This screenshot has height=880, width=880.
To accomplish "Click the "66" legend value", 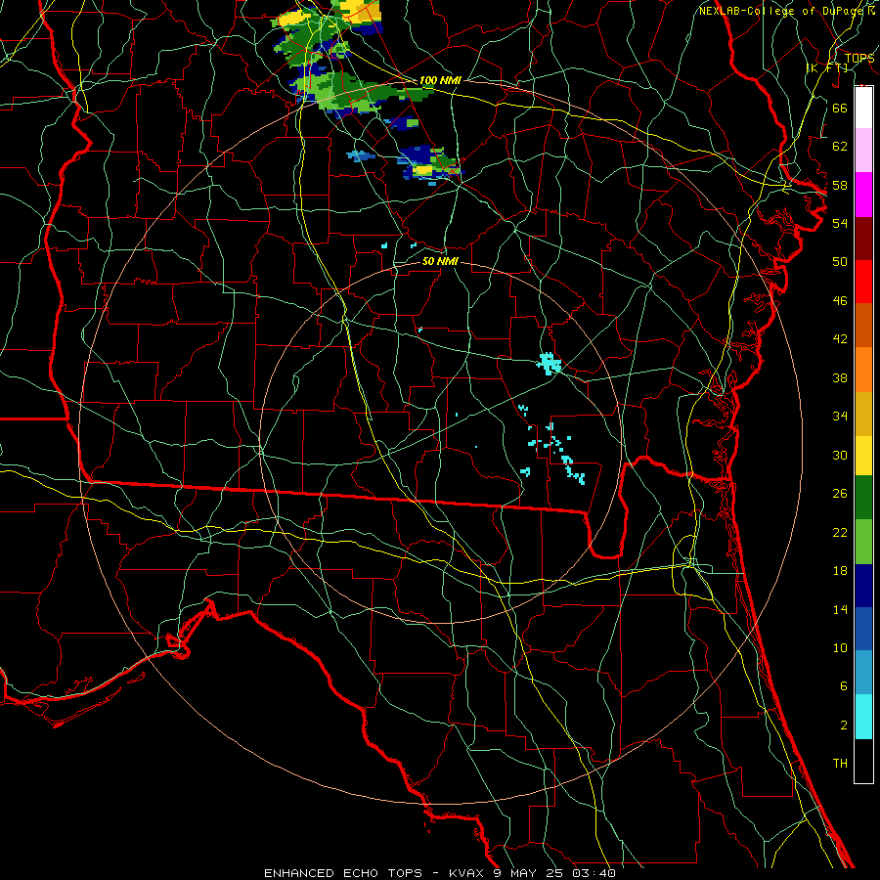I will (840, 108).
